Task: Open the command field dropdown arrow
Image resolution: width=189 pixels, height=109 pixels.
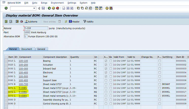Action: pos(34,8)
